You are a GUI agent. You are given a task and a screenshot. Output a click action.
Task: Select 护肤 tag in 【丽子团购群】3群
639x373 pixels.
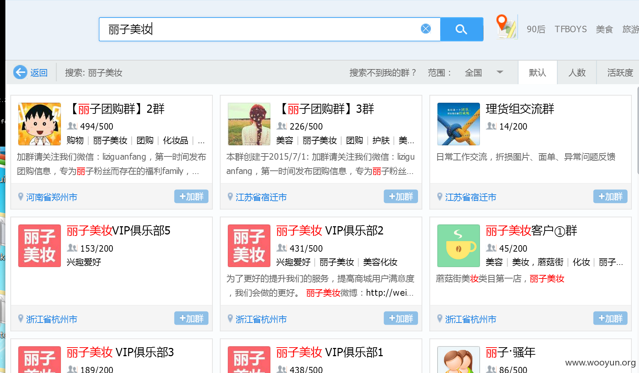[381, 140]
